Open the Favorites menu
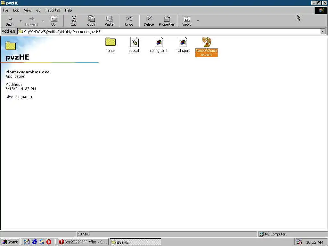The image size is (328, 246). [x=53, y=10]
